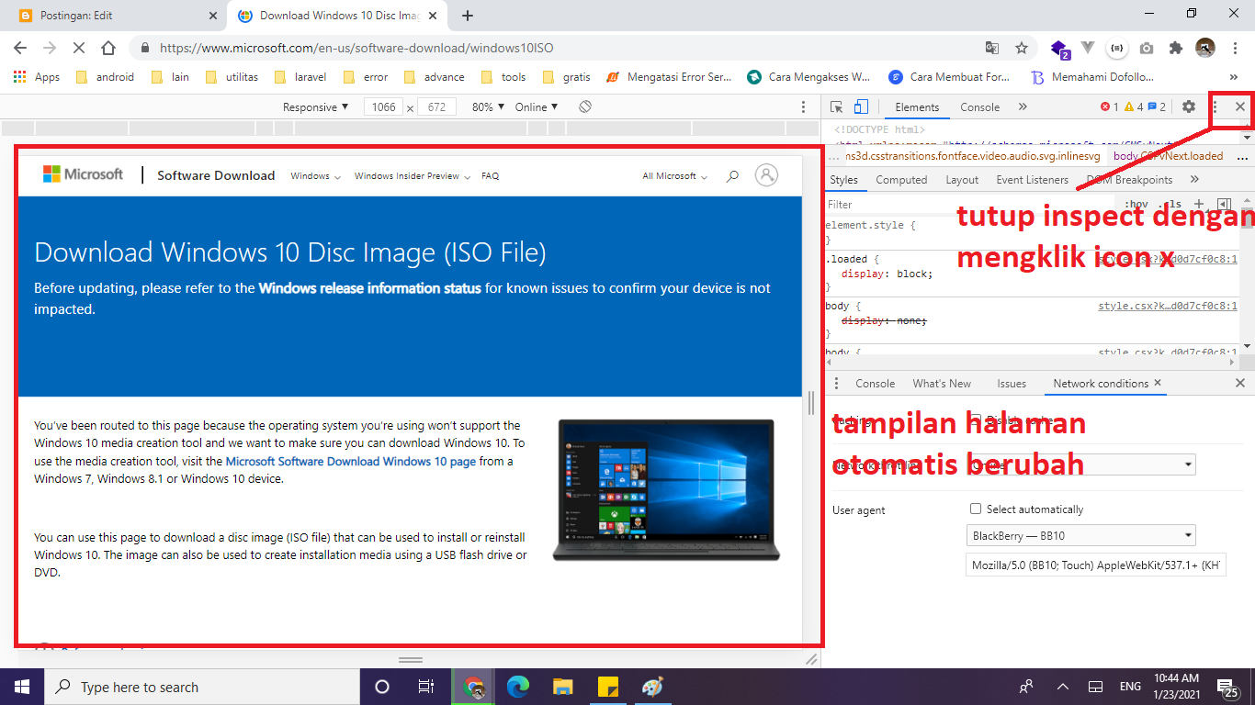Click the red errors counter badge

coord(1109,106)
